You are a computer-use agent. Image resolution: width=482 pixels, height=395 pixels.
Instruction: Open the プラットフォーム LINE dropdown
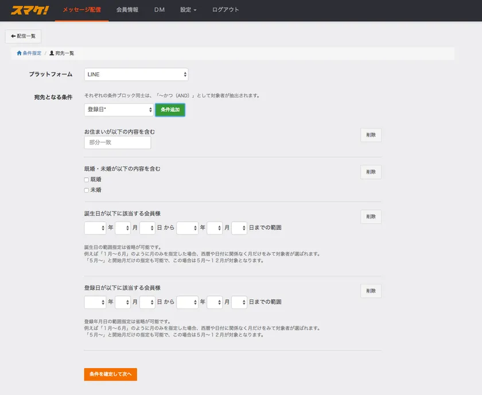click(136, 75)
